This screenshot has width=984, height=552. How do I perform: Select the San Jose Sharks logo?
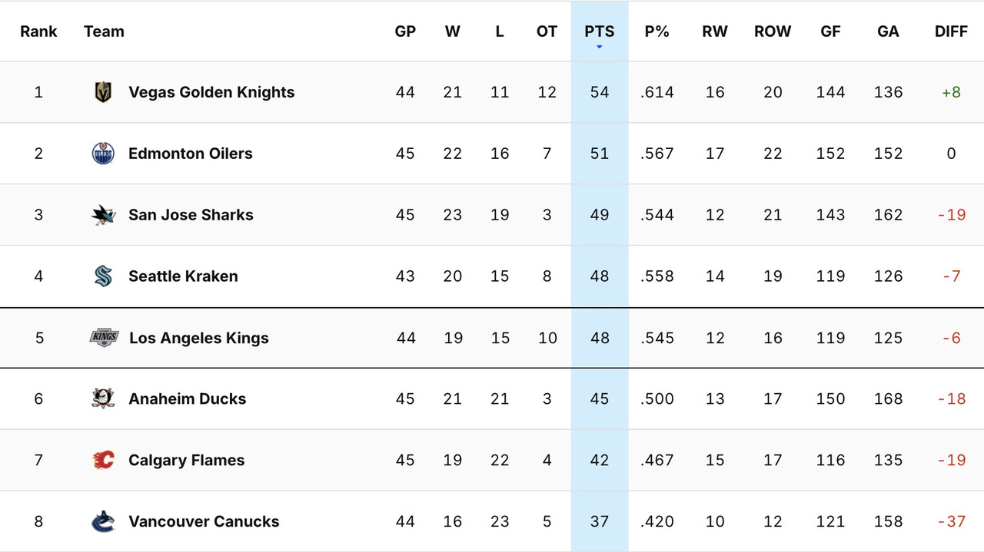click(x=103, y=214)
